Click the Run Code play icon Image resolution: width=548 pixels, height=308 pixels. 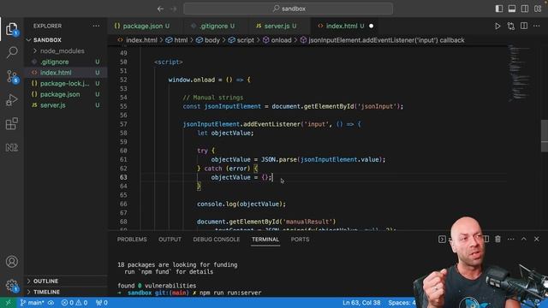click(x=497, y=27)
